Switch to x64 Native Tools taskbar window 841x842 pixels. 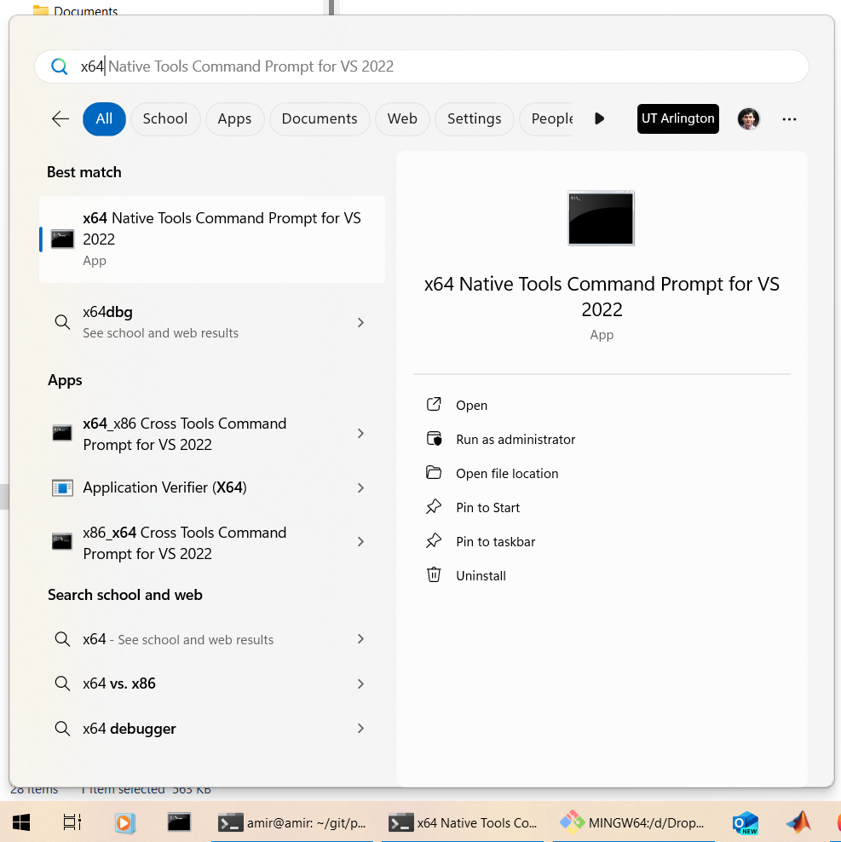463,822
